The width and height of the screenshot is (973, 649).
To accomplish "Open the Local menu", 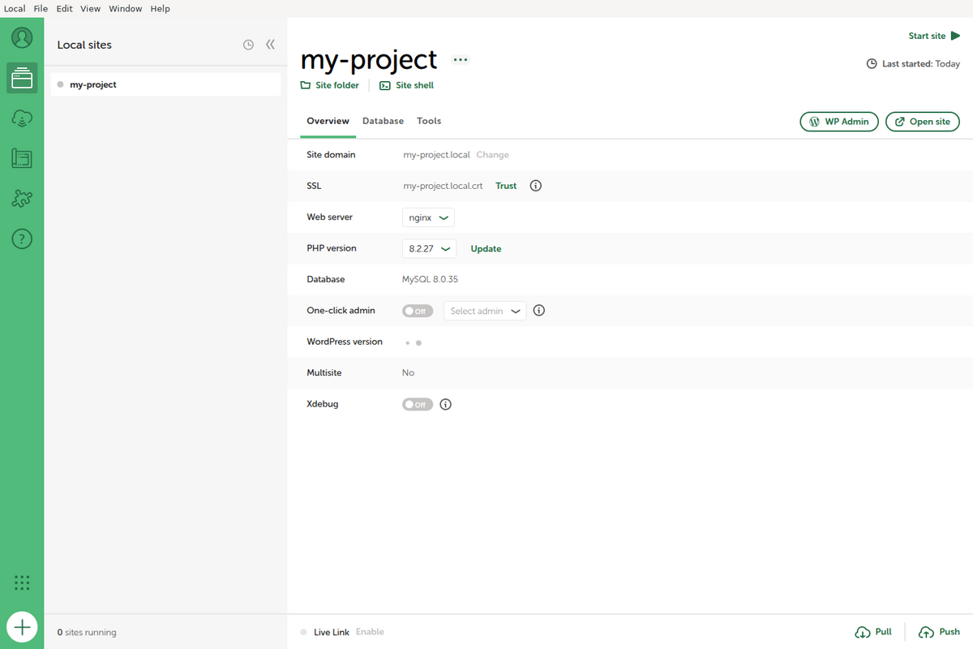I will [15, 8].
